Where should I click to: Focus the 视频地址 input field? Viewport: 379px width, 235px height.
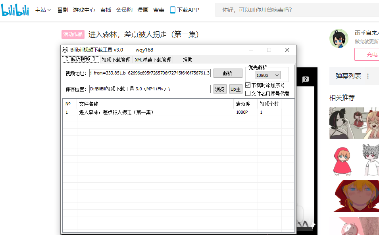[x=150, y=73]
